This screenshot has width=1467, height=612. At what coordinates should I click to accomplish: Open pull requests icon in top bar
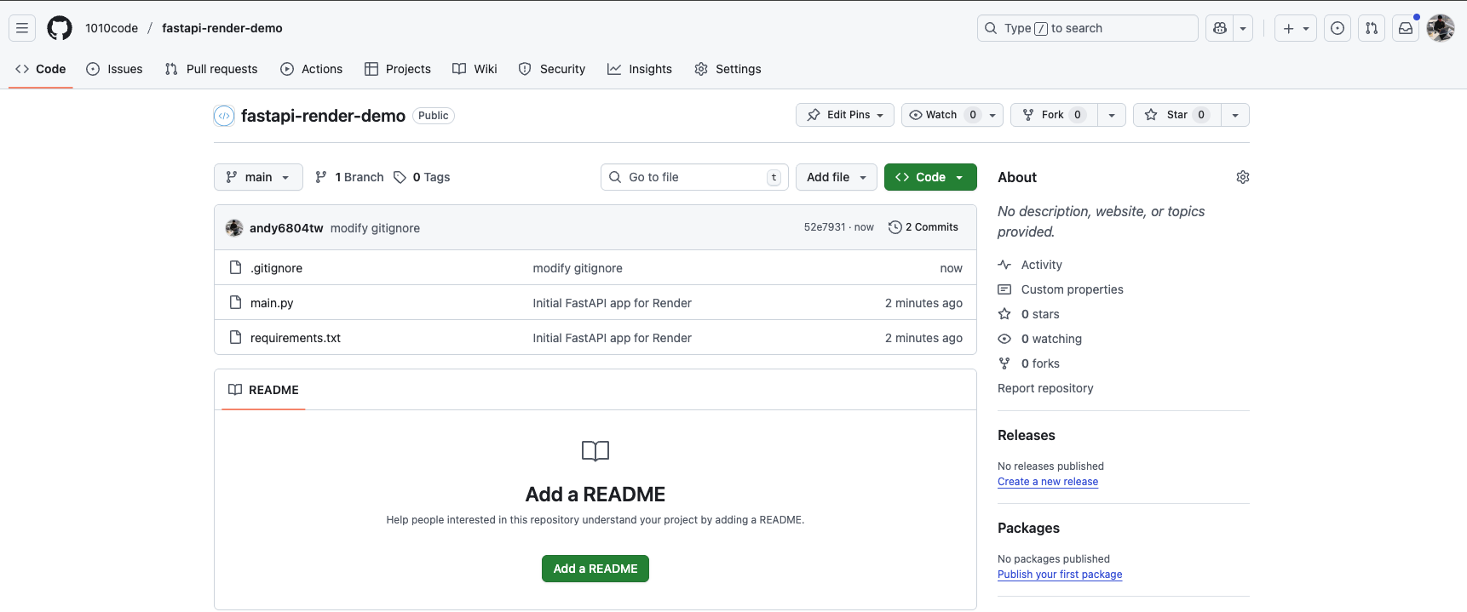click(1372, 28)
